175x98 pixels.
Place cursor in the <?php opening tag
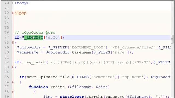tap(21, 13)
